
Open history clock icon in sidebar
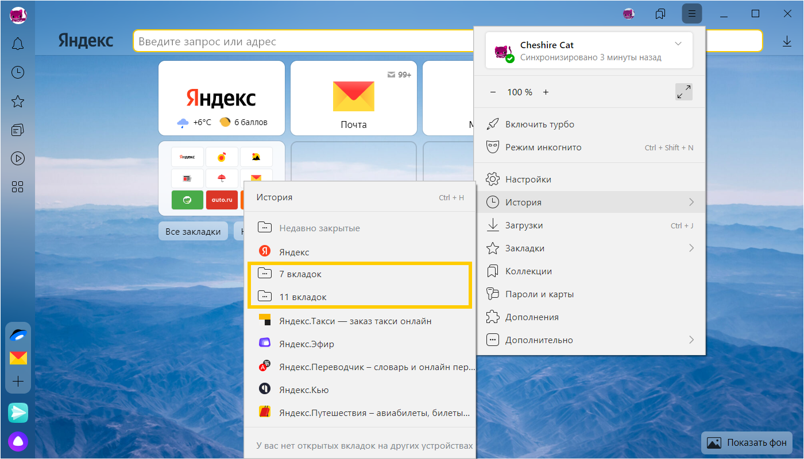pyautogui.click(x=18, y=72)
